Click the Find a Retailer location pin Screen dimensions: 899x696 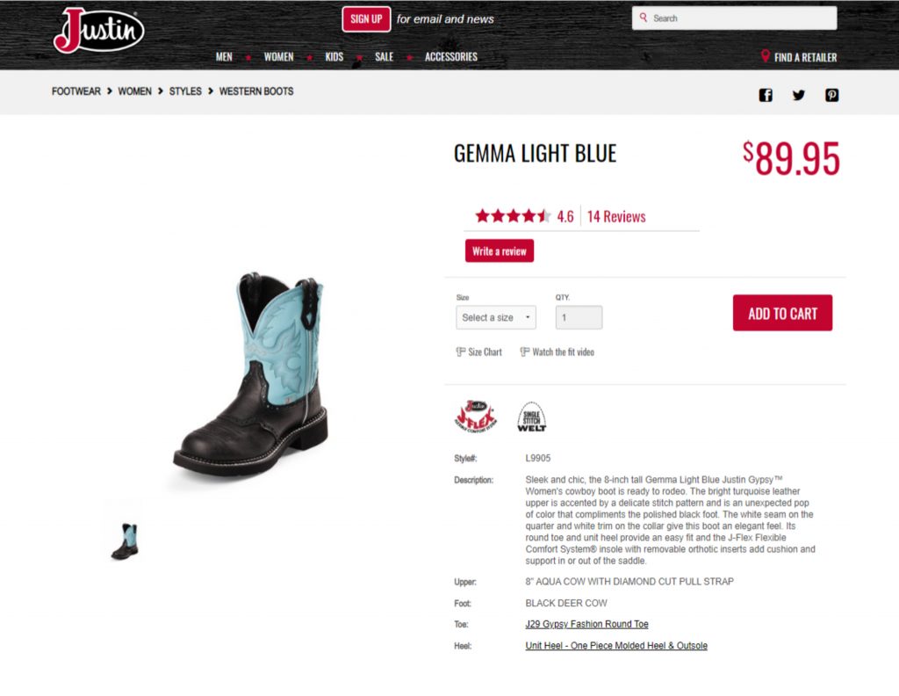[x=765, y=56]
